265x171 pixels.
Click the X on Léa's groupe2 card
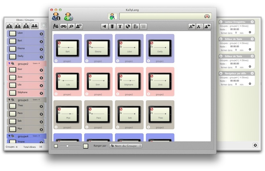pos(56,94)
